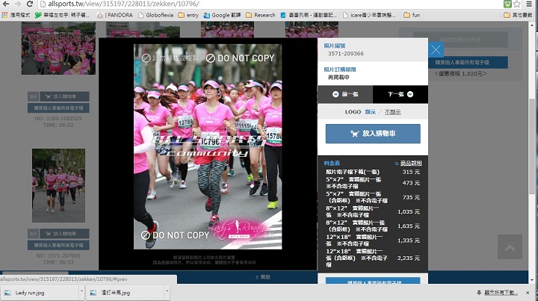The width and height of the screenshot is (538, 301).
Task: Open the entry bookmark folder
Action: click(188, 15)
